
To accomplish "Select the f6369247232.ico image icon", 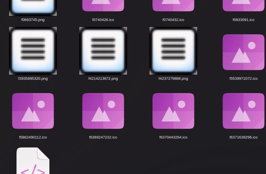I will (x=103, y=111).
